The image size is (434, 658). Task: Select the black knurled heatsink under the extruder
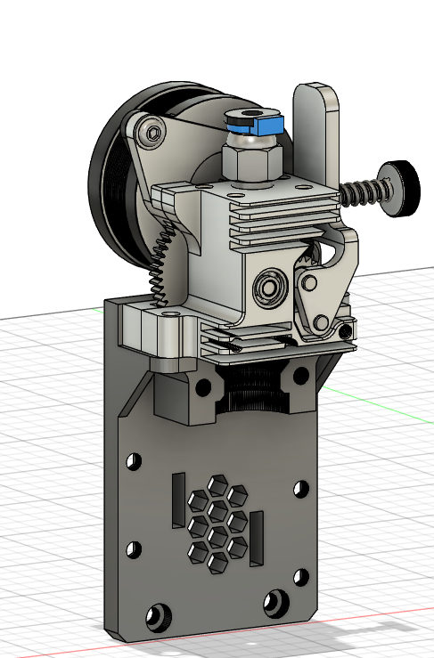pos(253,388)
